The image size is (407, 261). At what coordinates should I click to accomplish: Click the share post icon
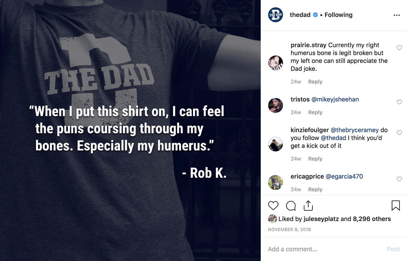click(308, 206)
